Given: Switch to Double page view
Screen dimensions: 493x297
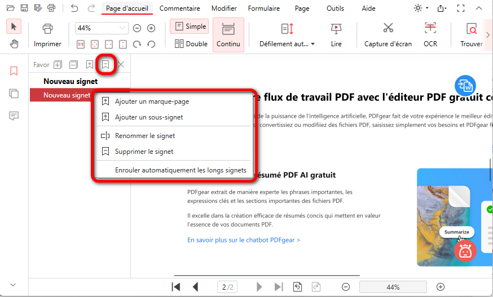Looking at the screenshot, I should pos(191,44).
